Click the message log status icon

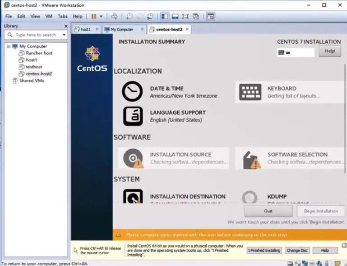pos(337,263)
